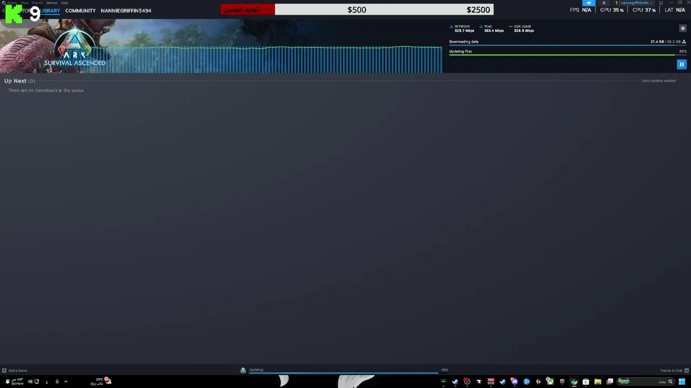This screenshot has height=388, width=691.
Task: Click the DISK USAGE legend
Action: tap(521, 29)
